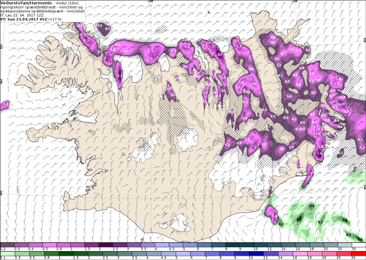This screenshot has height=260, width=366.
Task: Click the '1.8' value on southeast coast
Action: pos(274,216)
